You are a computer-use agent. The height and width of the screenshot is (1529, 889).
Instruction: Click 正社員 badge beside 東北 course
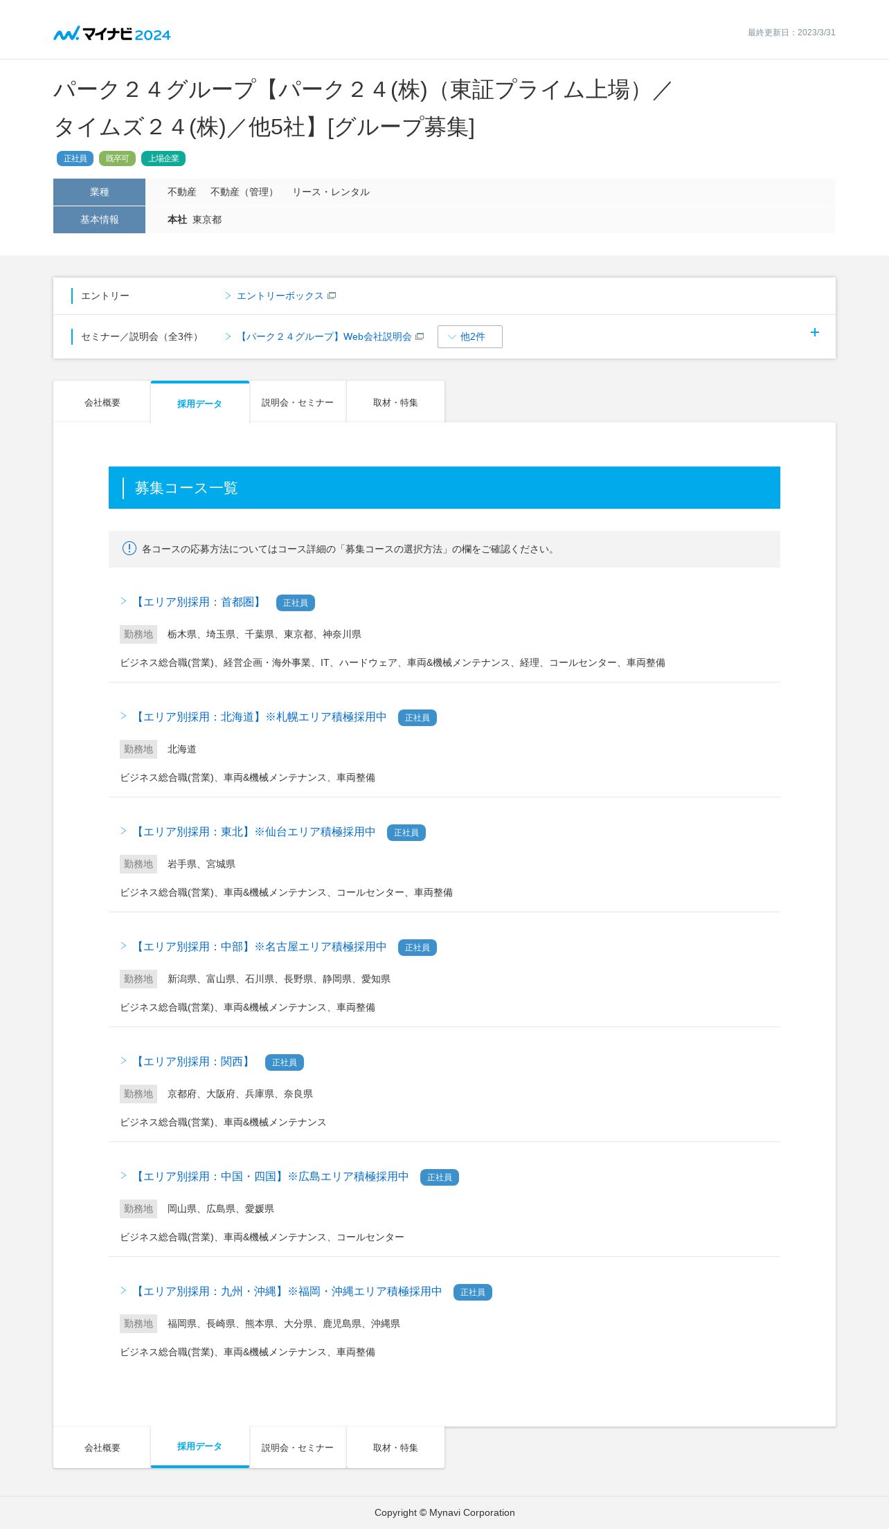tap(406, 833)
